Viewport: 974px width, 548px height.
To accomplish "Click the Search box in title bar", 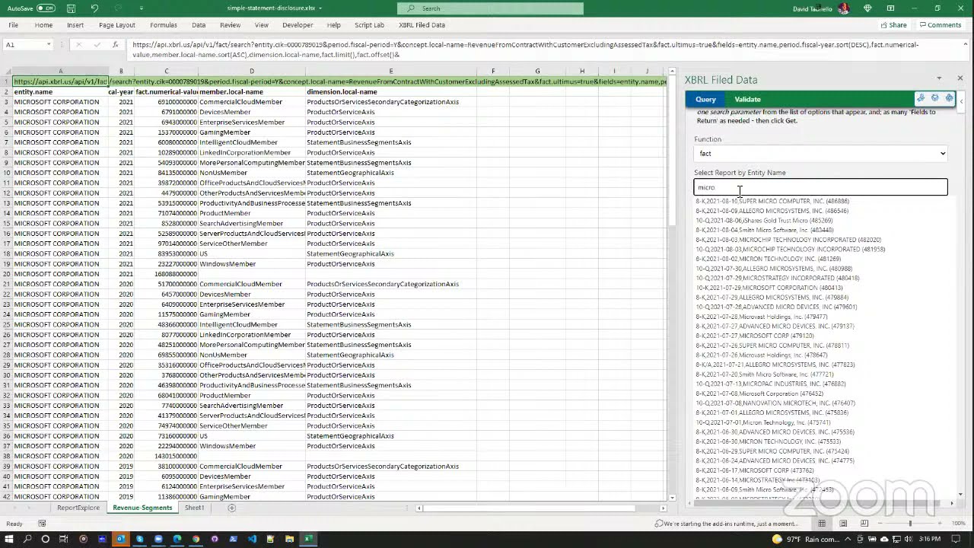I will coord(490,8).
